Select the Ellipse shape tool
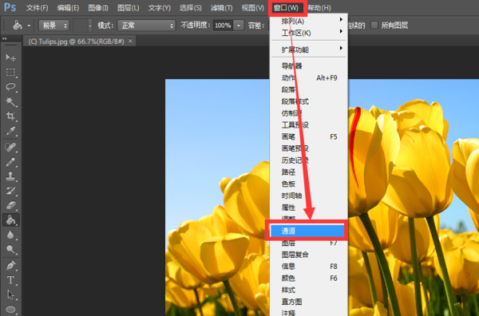479x316 pixels. 10,310
